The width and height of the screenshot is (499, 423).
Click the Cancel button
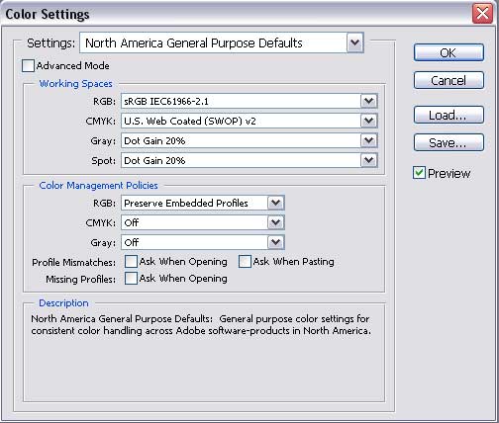click(449, 80)
